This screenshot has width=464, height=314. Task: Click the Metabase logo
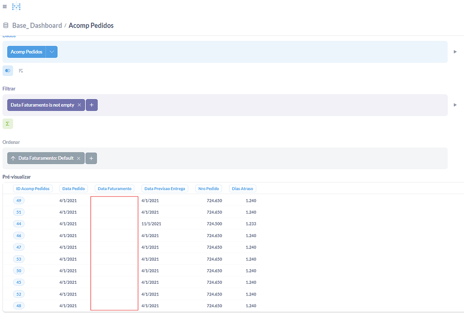coord(16,6)
